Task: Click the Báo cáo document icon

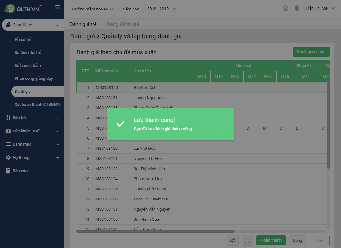Action: click(x=8, y=171)
